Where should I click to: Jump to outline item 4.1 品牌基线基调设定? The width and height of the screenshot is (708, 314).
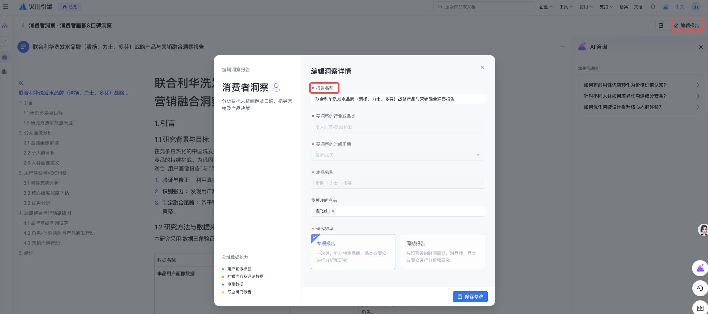pyautogui.click(x=46, y=223)
